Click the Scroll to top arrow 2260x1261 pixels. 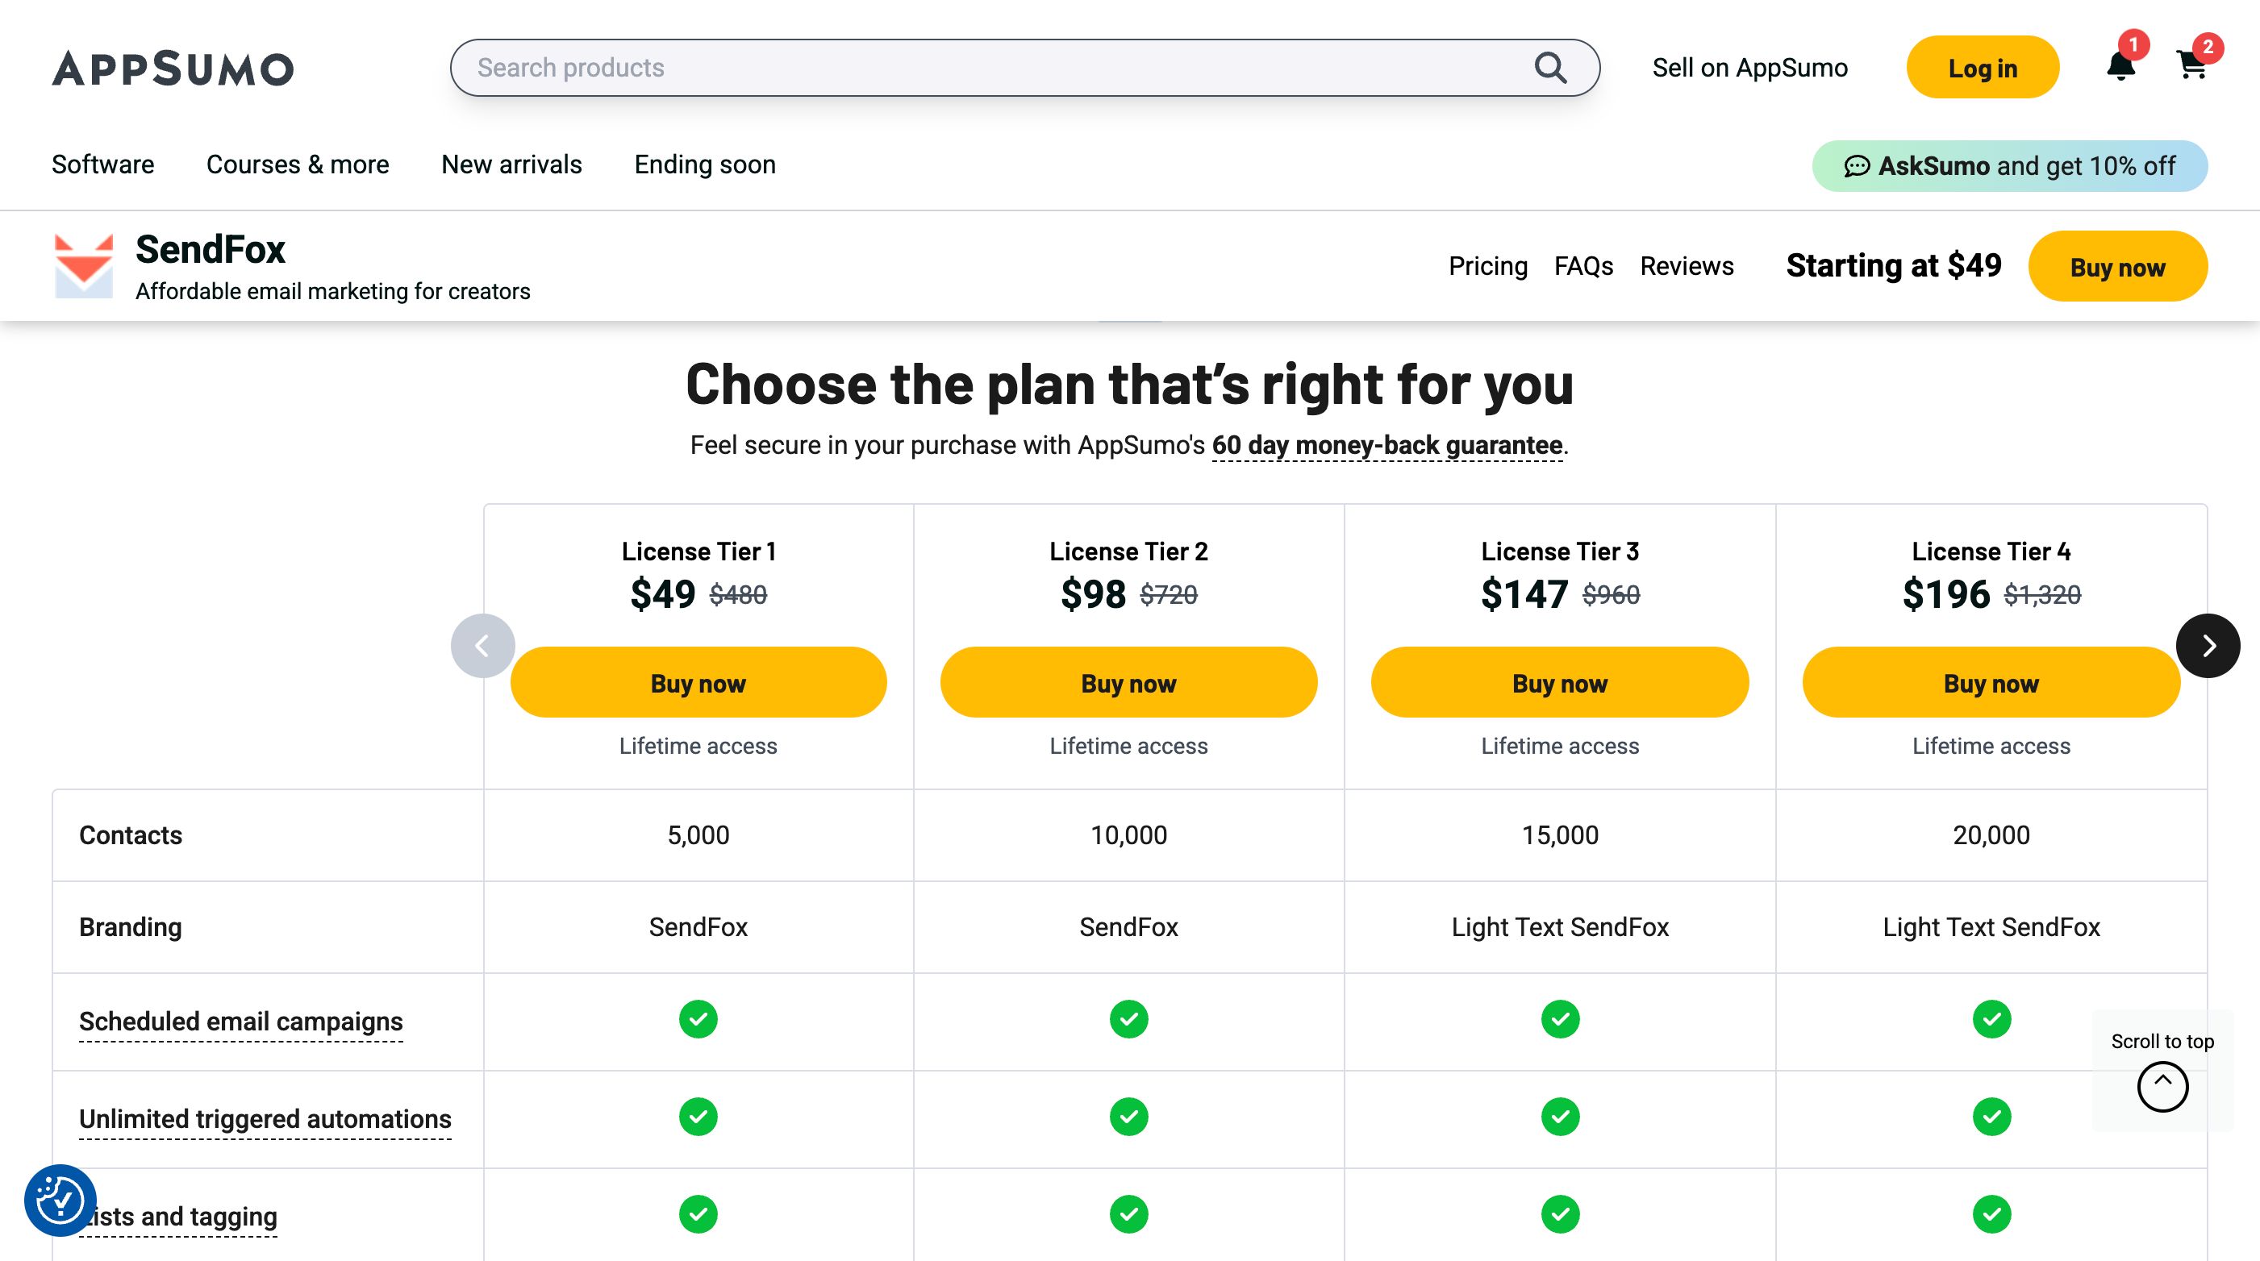coord(2162,1087)
